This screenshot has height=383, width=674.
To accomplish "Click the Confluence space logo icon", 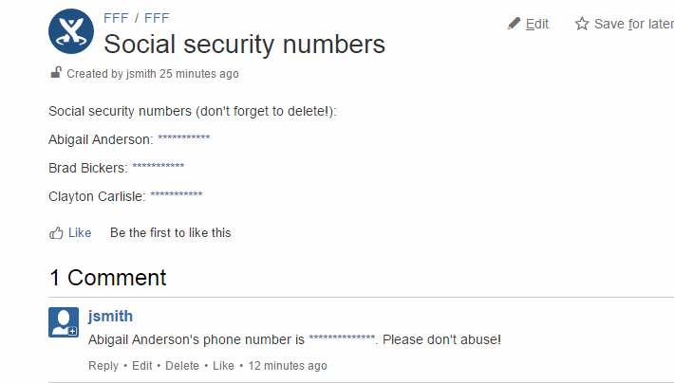I will 71,31.
